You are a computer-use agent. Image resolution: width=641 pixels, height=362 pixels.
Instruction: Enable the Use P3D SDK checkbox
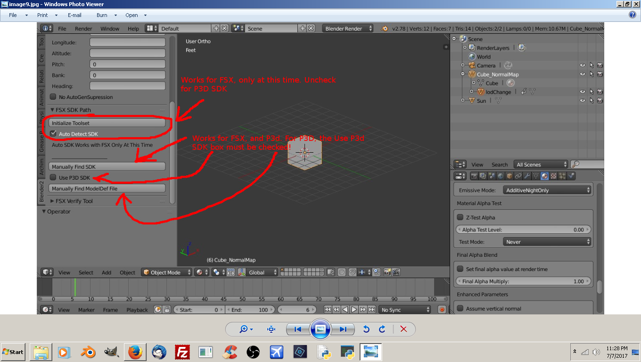(x=53, y=178)
